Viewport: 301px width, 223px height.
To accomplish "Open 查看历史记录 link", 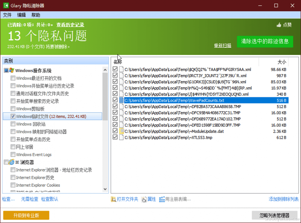I will tap(70, 25).
